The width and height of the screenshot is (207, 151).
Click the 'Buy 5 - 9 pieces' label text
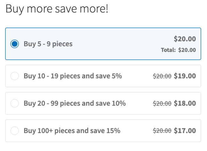coord(48,44)
